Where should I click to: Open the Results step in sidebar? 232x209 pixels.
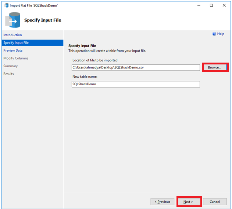click(8, 74)
